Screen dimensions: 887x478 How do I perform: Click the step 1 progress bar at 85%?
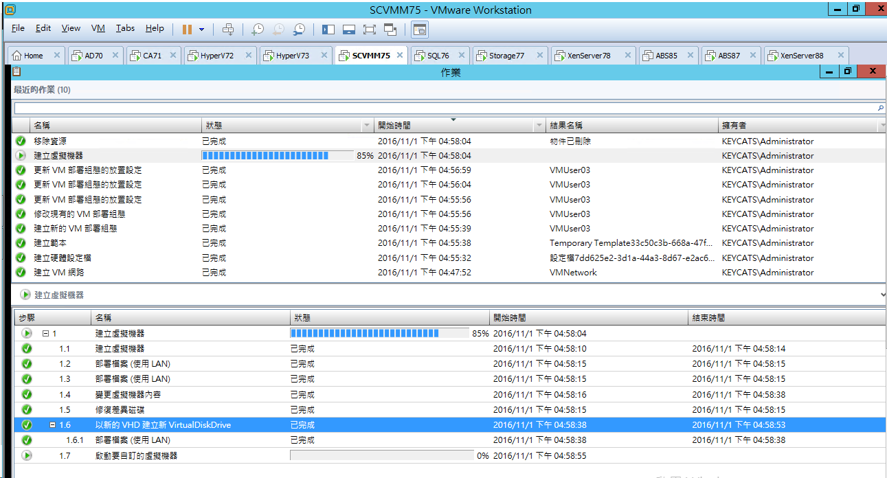point(381,333)
